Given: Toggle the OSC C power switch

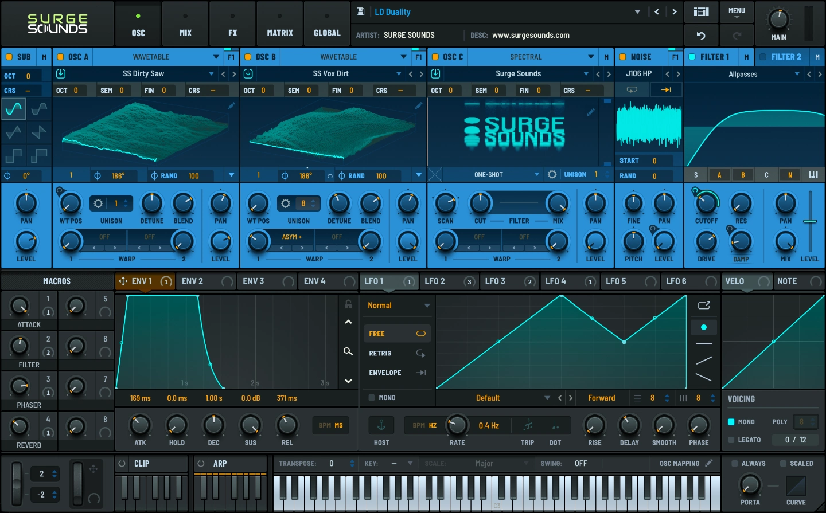Looking at the screenshot, I should coord(435,57).
